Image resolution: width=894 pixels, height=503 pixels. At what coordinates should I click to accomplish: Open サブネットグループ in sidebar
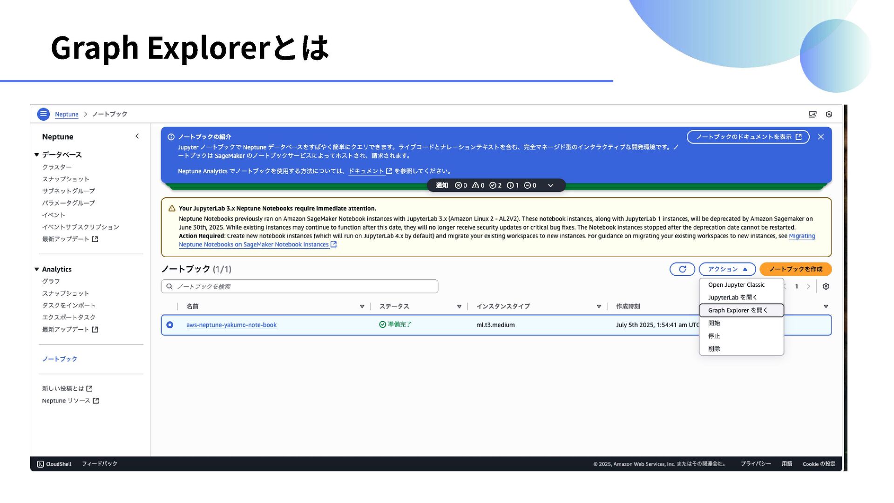coord(68,191)
